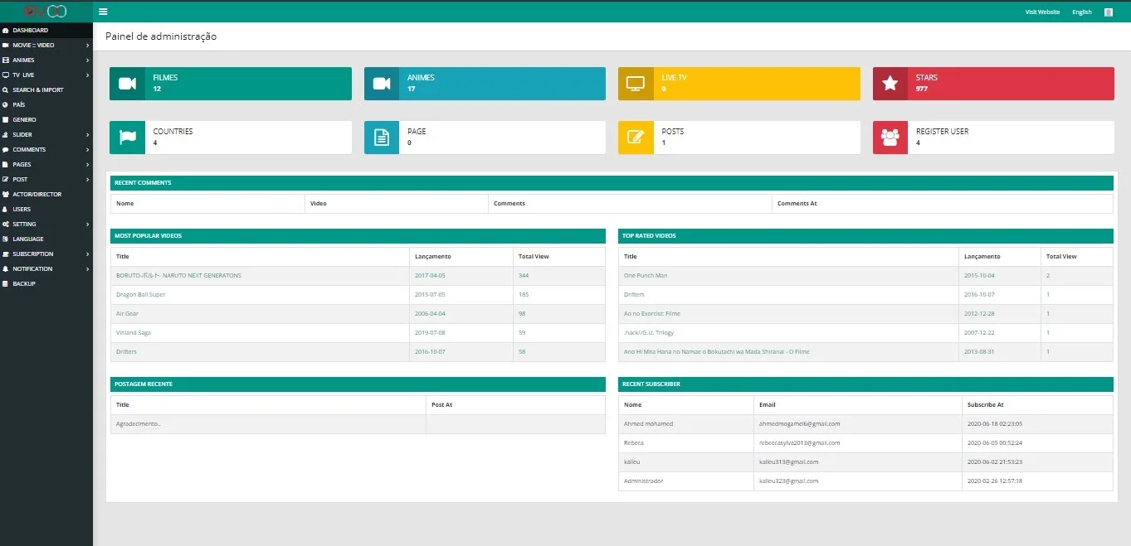This screenshot has width=1131, height=546.
Task: Open the Ao no Exorcist: Filme link
Action: click(652, 314)
